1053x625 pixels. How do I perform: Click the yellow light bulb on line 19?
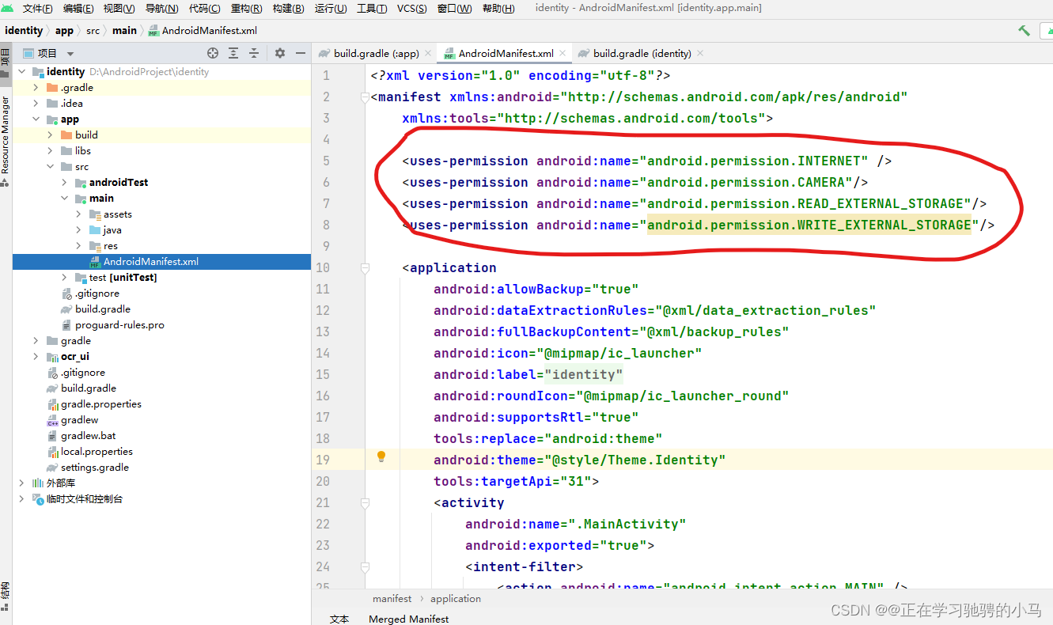coord(381,456)
